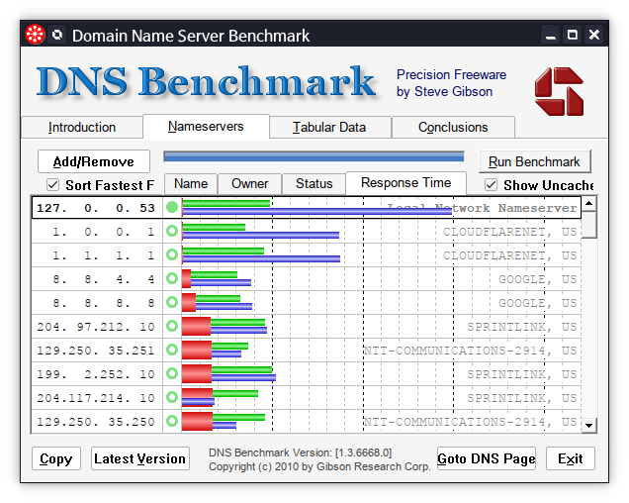The image size is (629, 503).
Task: Switch to the Introduction tab
Action: [82, 128]
